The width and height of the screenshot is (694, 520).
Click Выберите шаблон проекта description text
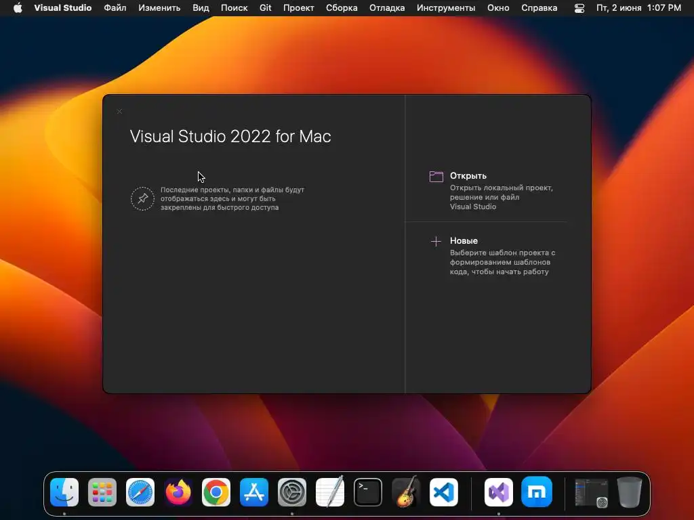(x=502, y=262)
